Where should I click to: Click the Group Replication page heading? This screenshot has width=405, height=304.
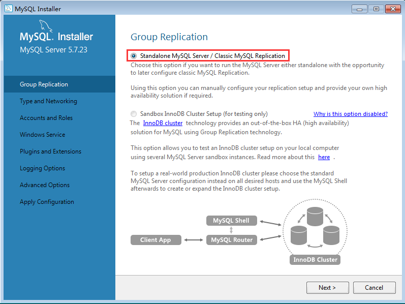(169, 37)
